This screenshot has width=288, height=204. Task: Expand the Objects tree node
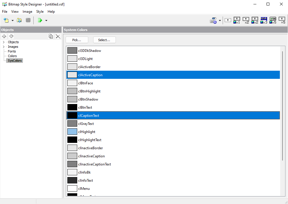3,42
